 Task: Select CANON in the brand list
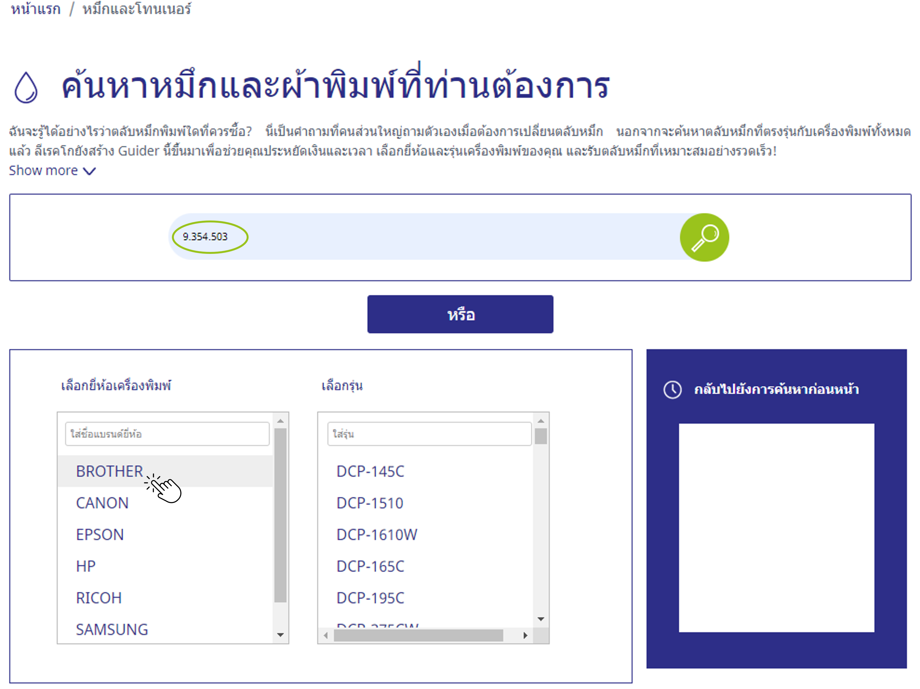(165, 502)
